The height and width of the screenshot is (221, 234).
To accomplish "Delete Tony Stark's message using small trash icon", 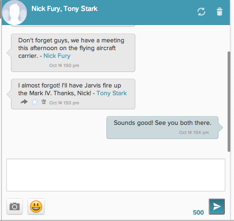I will tap(44, 102).
